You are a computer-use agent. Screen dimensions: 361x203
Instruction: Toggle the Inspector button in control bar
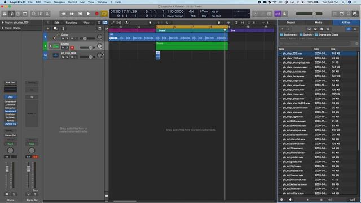pos(11,14)
